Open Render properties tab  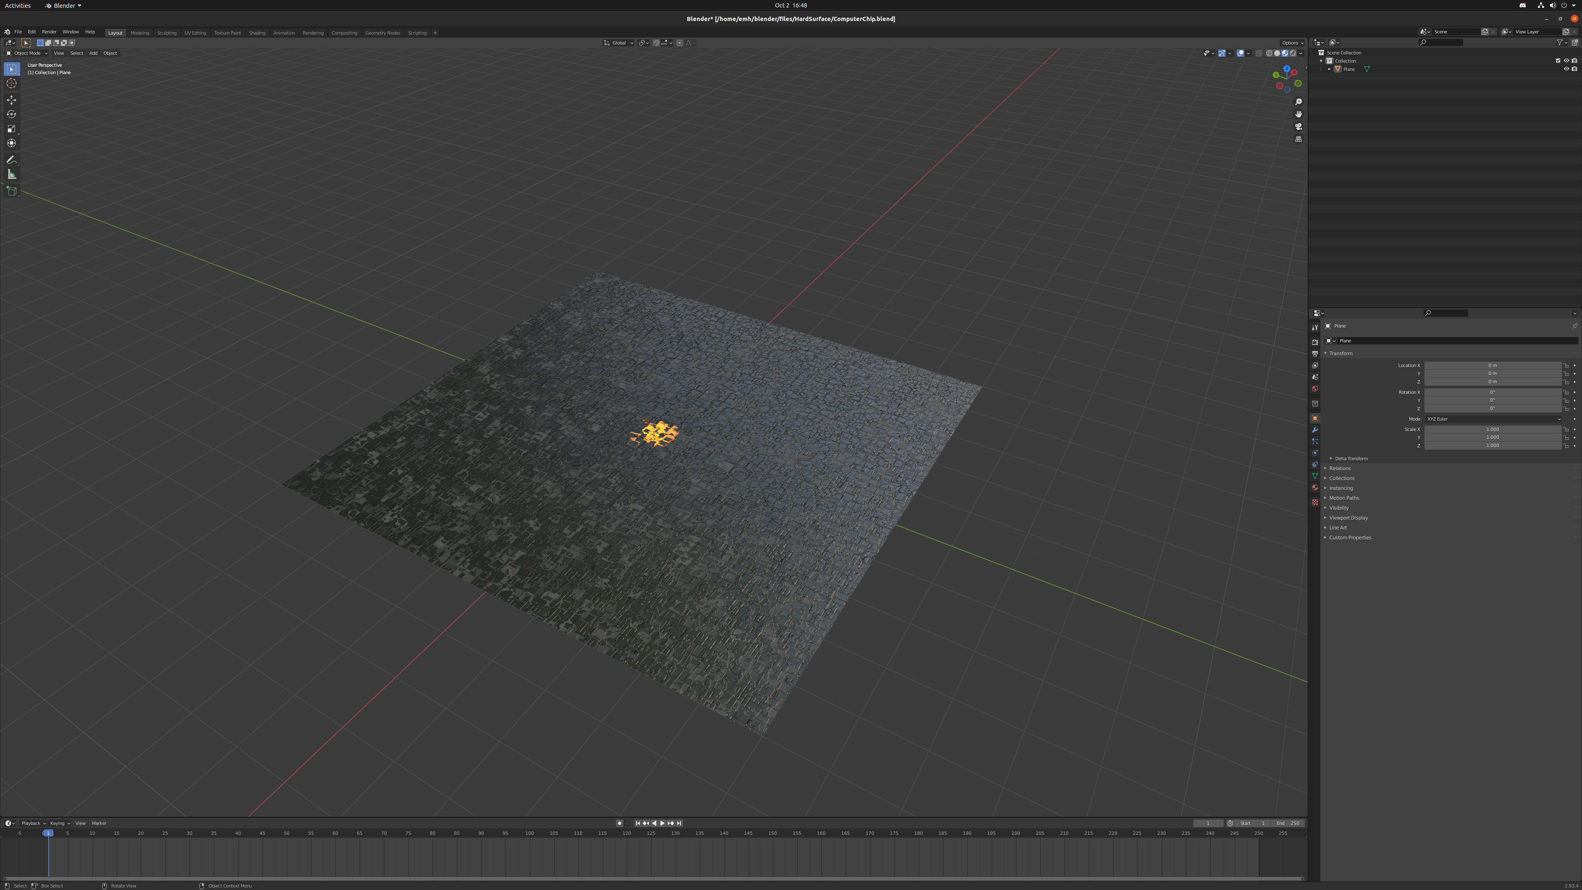tap(1315, 342)
